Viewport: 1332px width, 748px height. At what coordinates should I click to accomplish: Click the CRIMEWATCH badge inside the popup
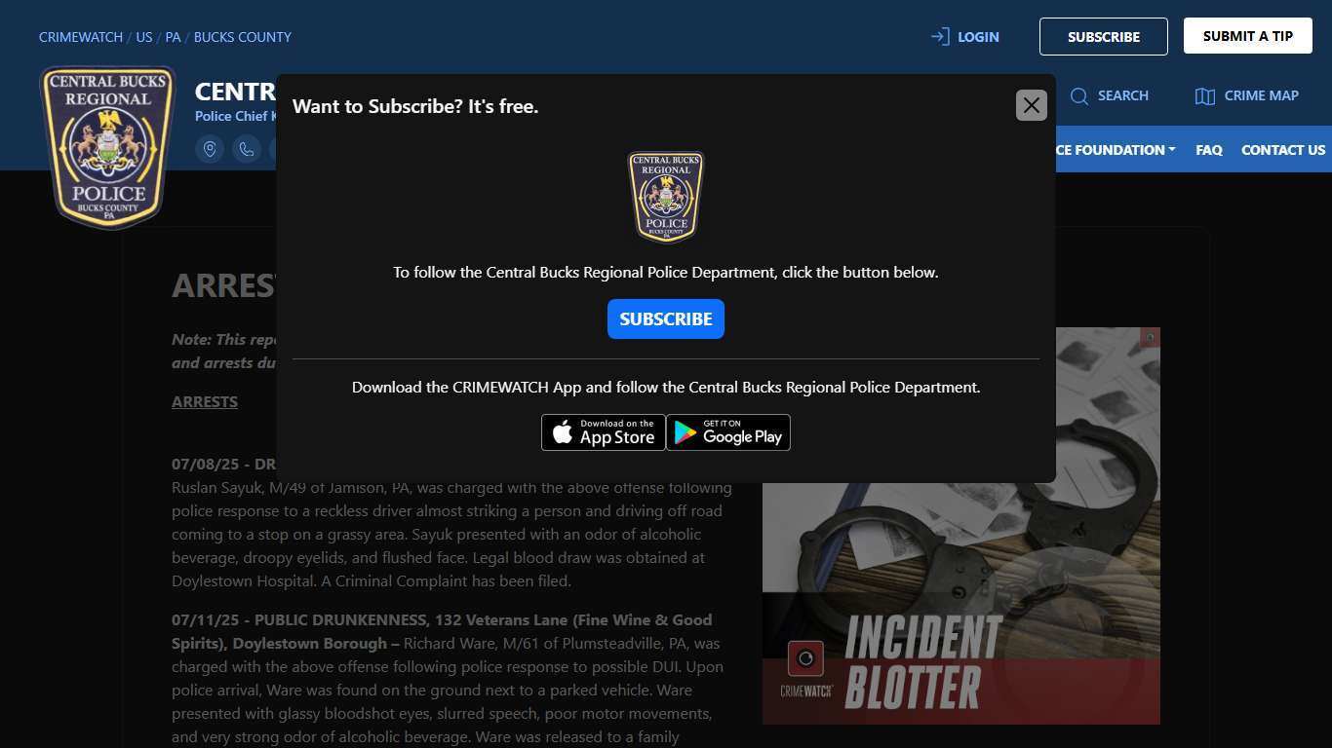665,197
